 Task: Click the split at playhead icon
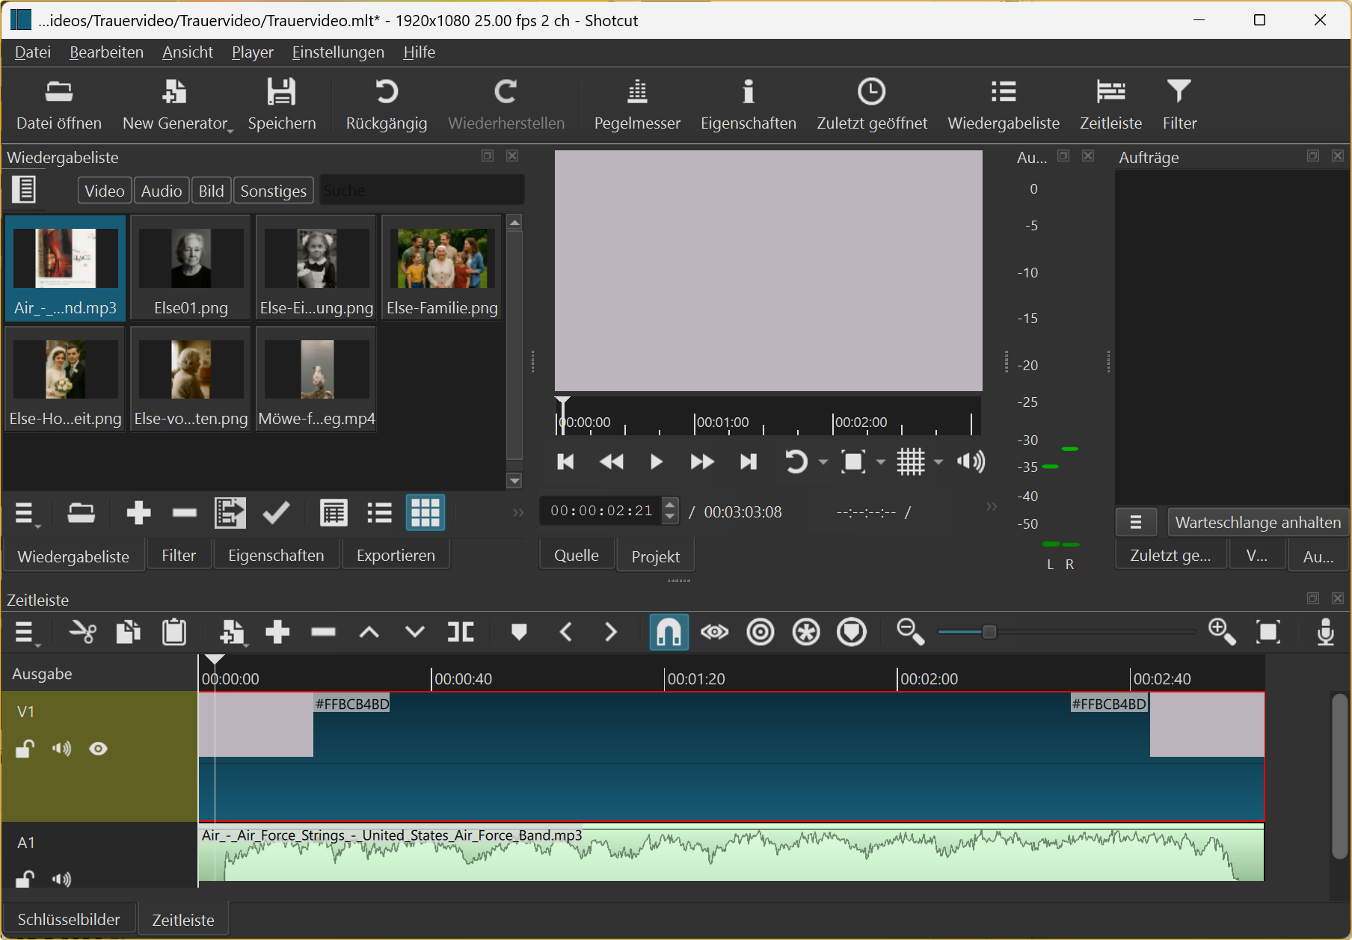click(461, 633)
